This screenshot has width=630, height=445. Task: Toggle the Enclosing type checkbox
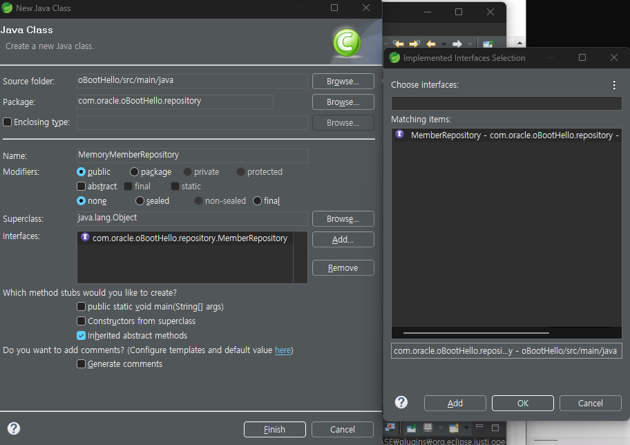point(7,122)
